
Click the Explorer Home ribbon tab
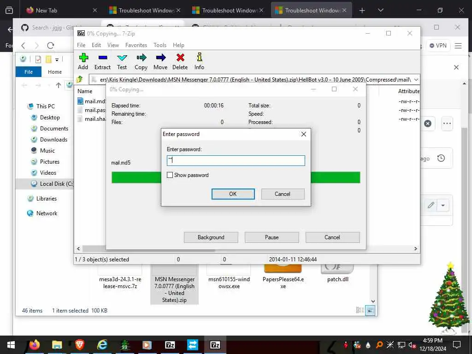(x=55, y=71)
